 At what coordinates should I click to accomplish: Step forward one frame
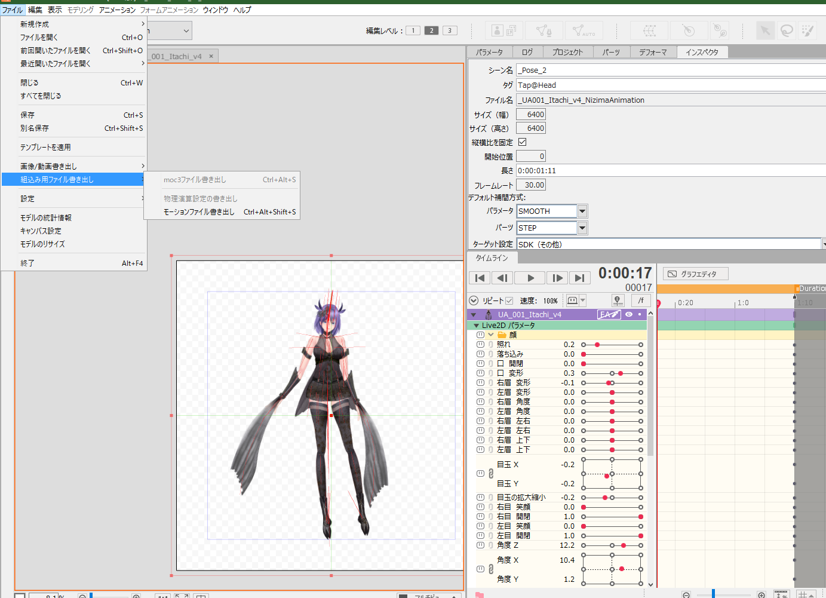(x=557, y=278)
